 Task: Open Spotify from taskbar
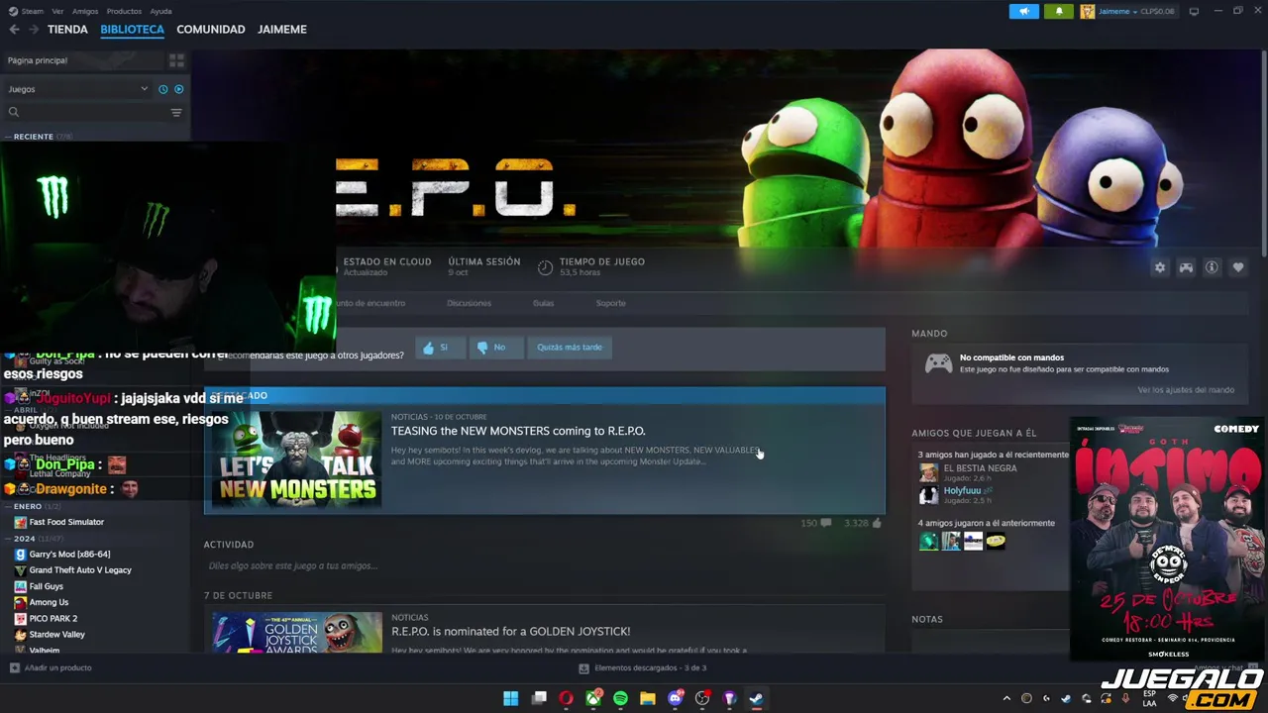coord(620,698)
